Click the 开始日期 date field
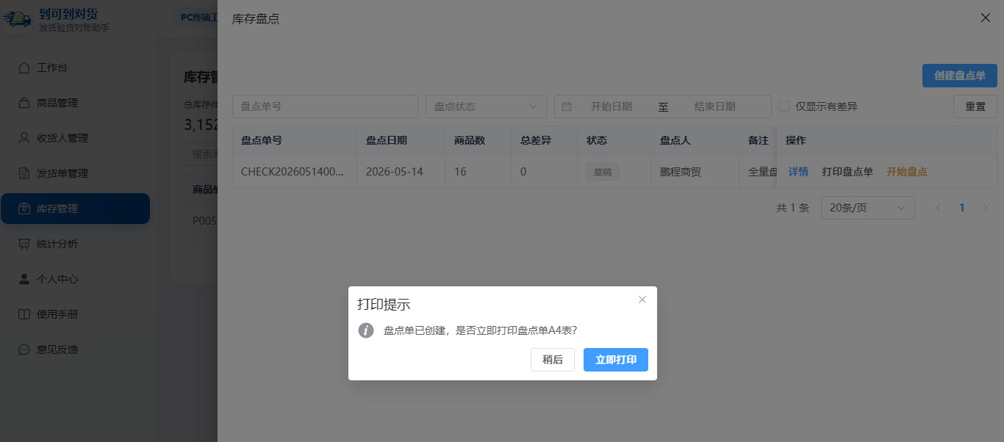This screenshot has height=442, width=1004. pos(612,106)
